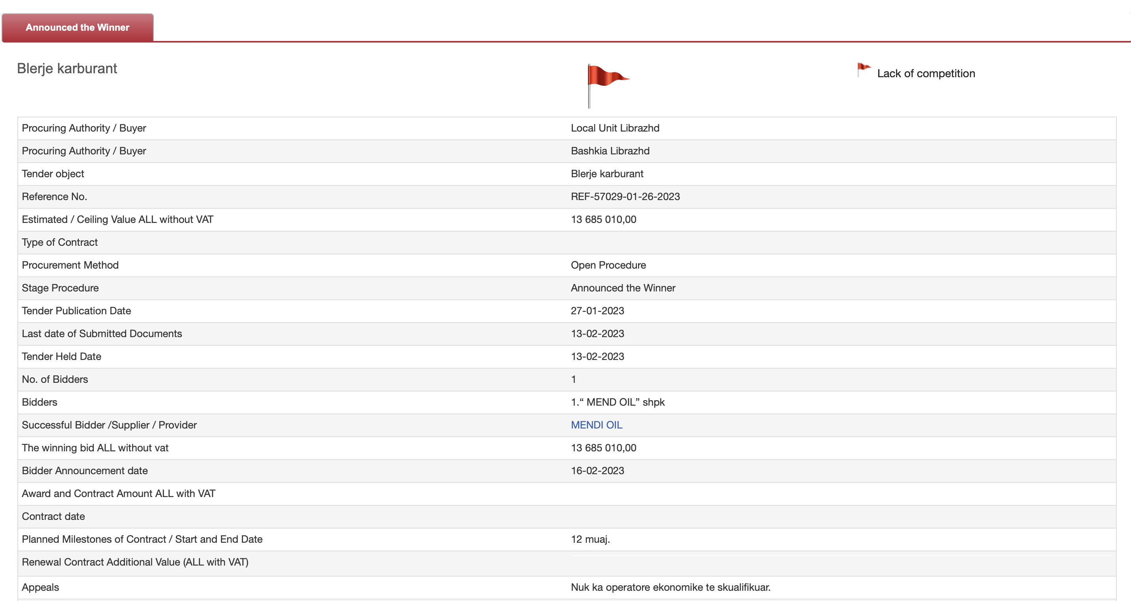The width and height of the screenshot is (1131, 601).
Task: Select the Bashkia Librazhd value
Action: pyautogui.click(x=610, y=151)
